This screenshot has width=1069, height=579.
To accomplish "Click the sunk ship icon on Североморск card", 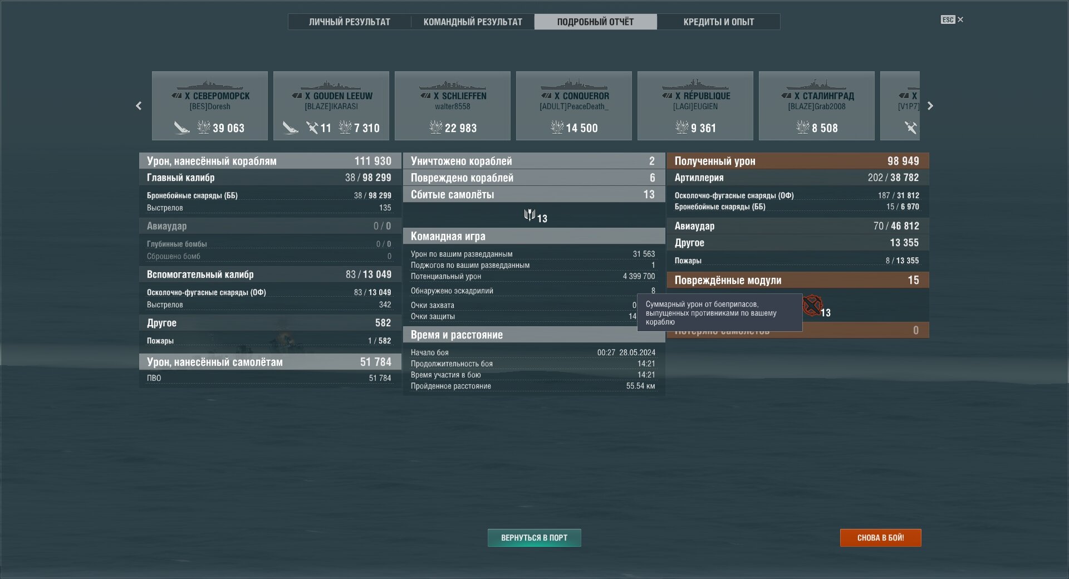I will click(x=182, y=128).
